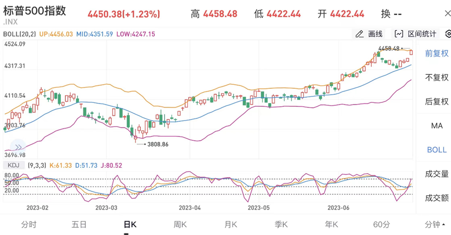This screenshot has width=451, height=235.
Task: Select the 月K monthly candlestick tab
Action: click(230, 225)
